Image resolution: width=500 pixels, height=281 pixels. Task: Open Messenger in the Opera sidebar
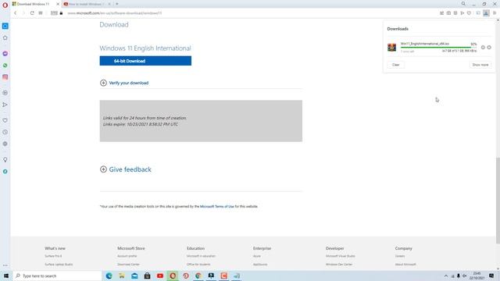[x=5, y=54]
